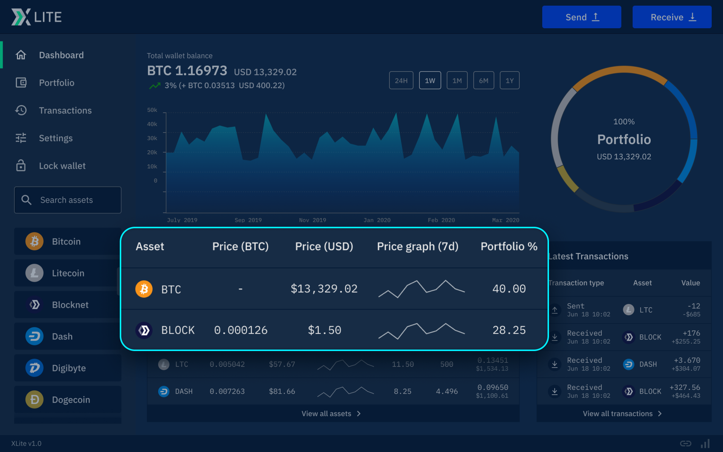Click the Transactions history clock icon
723x452 pixels.
(x=21, y=110)
